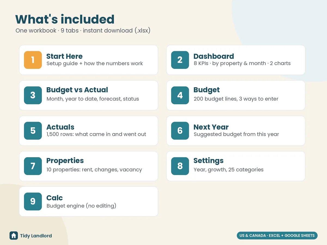Select the Budget vs Actual title
Image resolution: width=327 pixels, height=245 pixels.
[77, 90]
